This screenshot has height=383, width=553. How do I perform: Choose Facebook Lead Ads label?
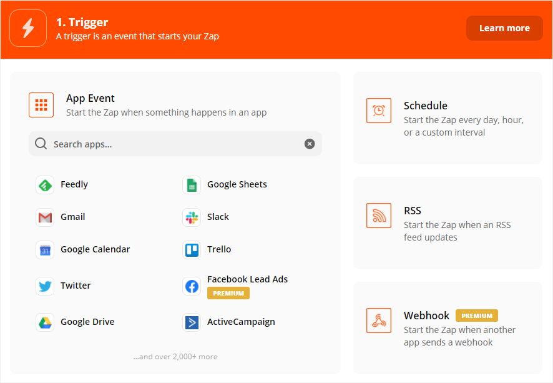pyautogui.click(x=247, y=279)
